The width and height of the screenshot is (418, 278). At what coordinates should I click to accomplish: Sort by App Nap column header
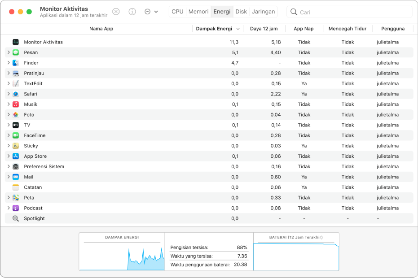pyautogui.click(x=304, y=29)
